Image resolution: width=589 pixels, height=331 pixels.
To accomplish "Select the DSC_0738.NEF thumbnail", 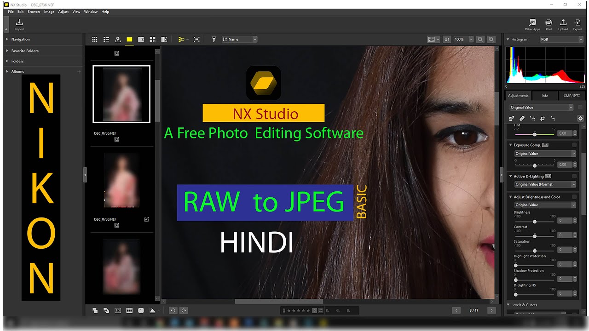I will (x=121, y=180).
